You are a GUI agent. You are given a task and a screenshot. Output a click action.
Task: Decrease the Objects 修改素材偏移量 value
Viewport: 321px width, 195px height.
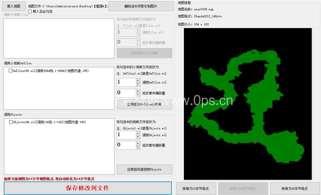138,147
